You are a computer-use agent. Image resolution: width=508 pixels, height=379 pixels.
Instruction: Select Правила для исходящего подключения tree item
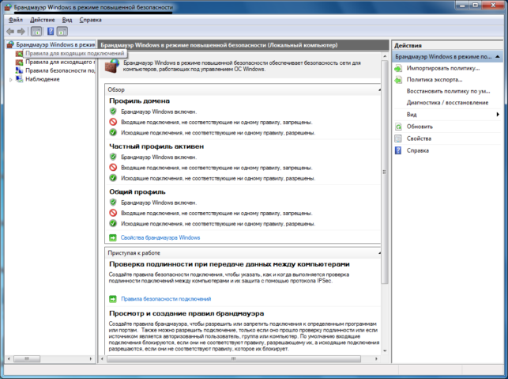[x=60, y=62]
